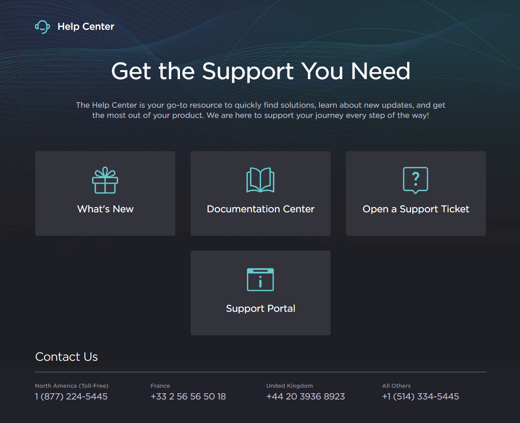Click the North America toll-free phone number
The width and height of the screenshot is (520, 423).
point(71,396)
